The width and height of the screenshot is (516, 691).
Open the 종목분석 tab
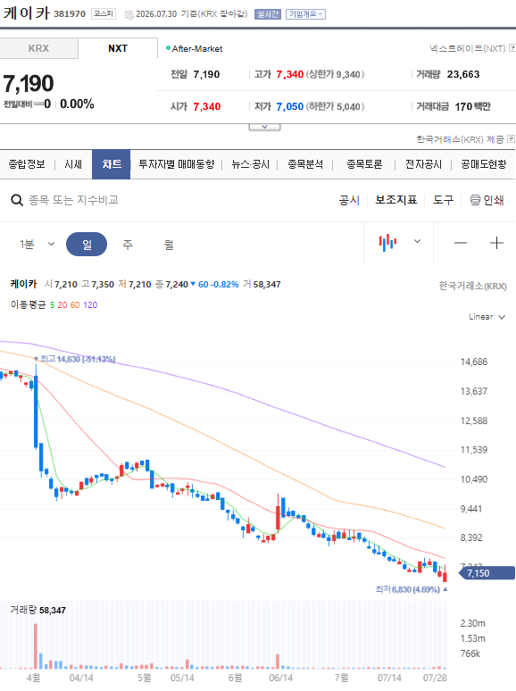pos(305,164)
